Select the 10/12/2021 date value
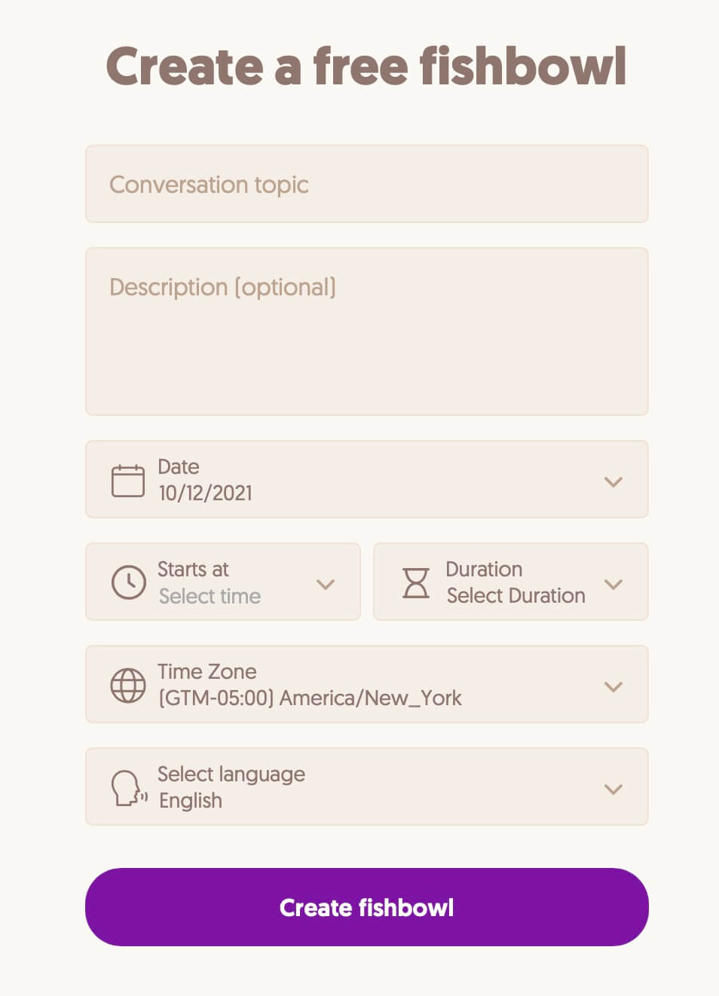The image size is (719, 996). coord(206,493)
